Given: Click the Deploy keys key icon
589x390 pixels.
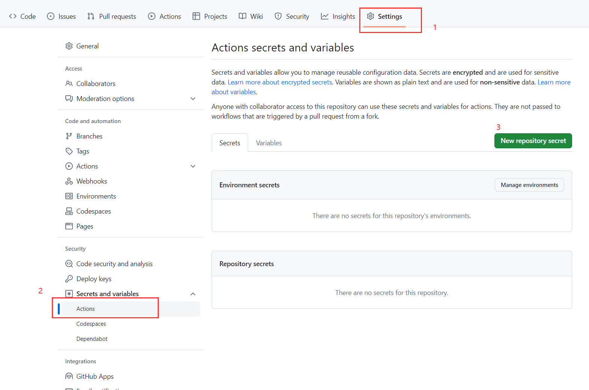Looking at the screenshot, I should click(x=69, y=279).
